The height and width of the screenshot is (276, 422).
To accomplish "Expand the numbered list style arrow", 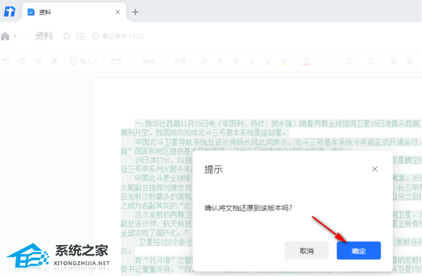I will click(380, 61).
